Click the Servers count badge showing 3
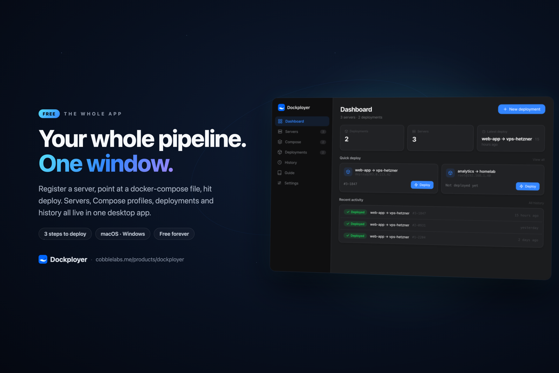 pos(323,132)
